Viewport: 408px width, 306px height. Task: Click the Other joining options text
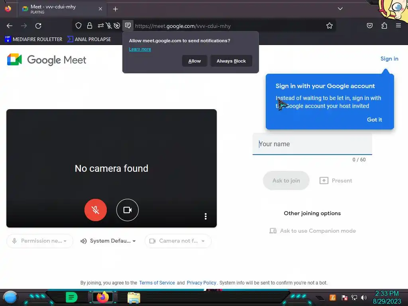(x=312, y=214)
